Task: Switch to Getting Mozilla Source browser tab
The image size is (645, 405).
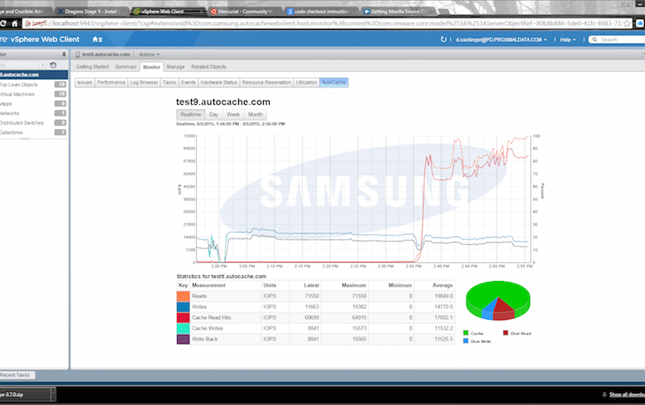Action: point(398,12)
